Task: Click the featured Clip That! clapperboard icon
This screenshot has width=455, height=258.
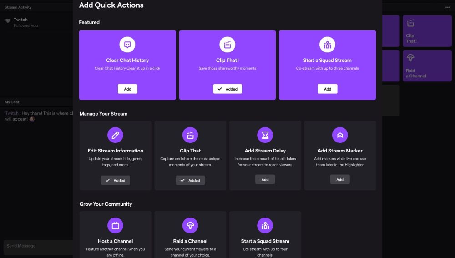Action: coord(227,45)
